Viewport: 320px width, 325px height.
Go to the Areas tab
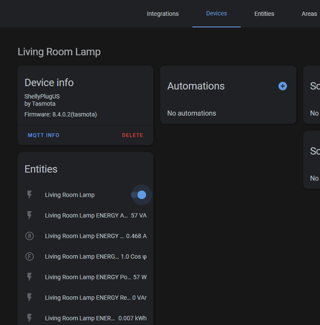pyautogui.click(x=309, y=14)
